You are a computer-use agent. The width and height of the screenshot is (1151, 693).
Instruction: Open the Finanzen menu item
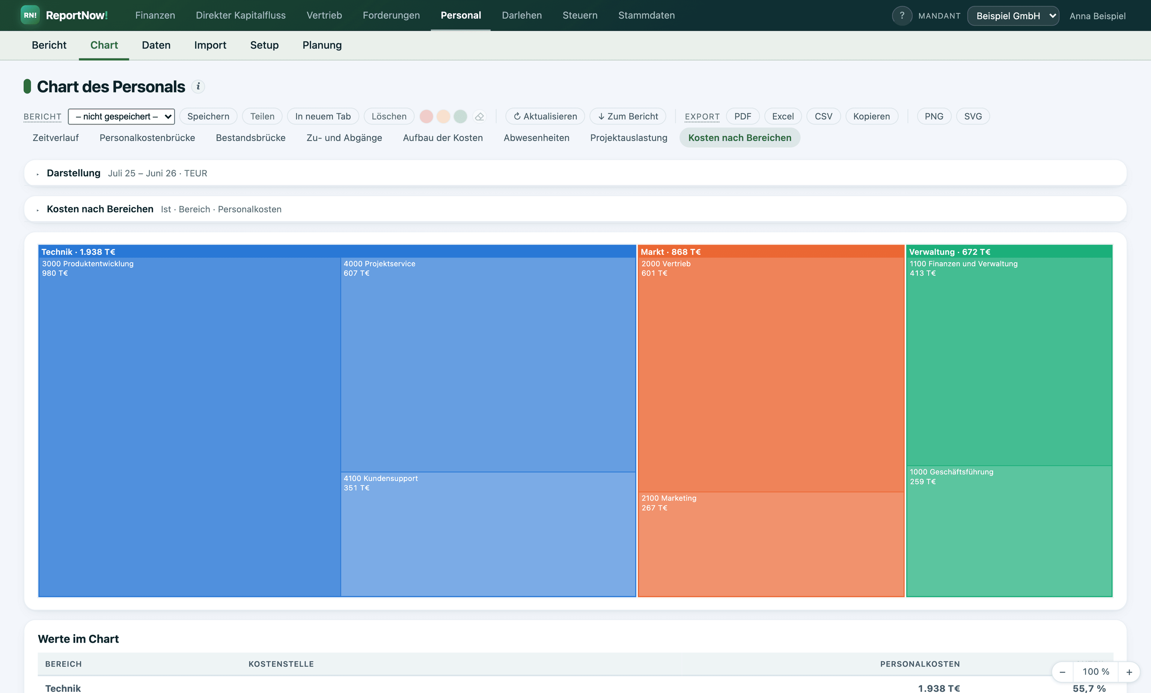tap(155, 15)
